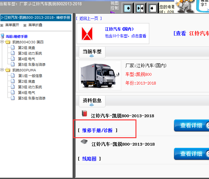
Task: Open 第3组 动力系统 under 凯锐800PUMA
Action: pos(30,87)
